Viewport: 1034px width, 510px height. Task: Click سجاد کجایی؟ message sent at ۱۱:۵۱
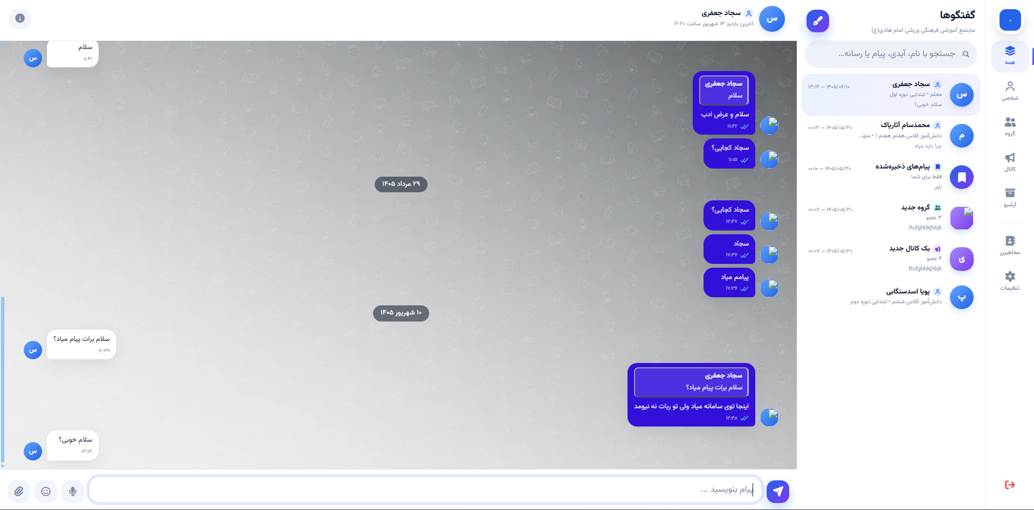pos(729,153)
